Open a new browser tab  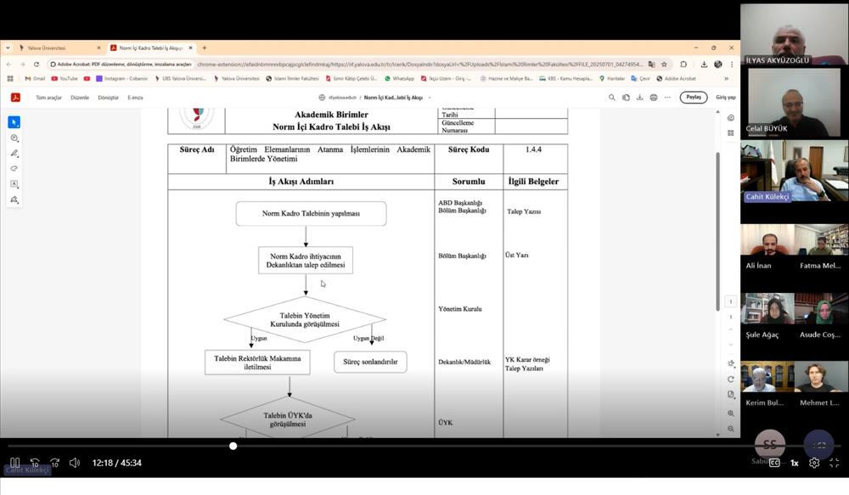(x=204, y=48)
